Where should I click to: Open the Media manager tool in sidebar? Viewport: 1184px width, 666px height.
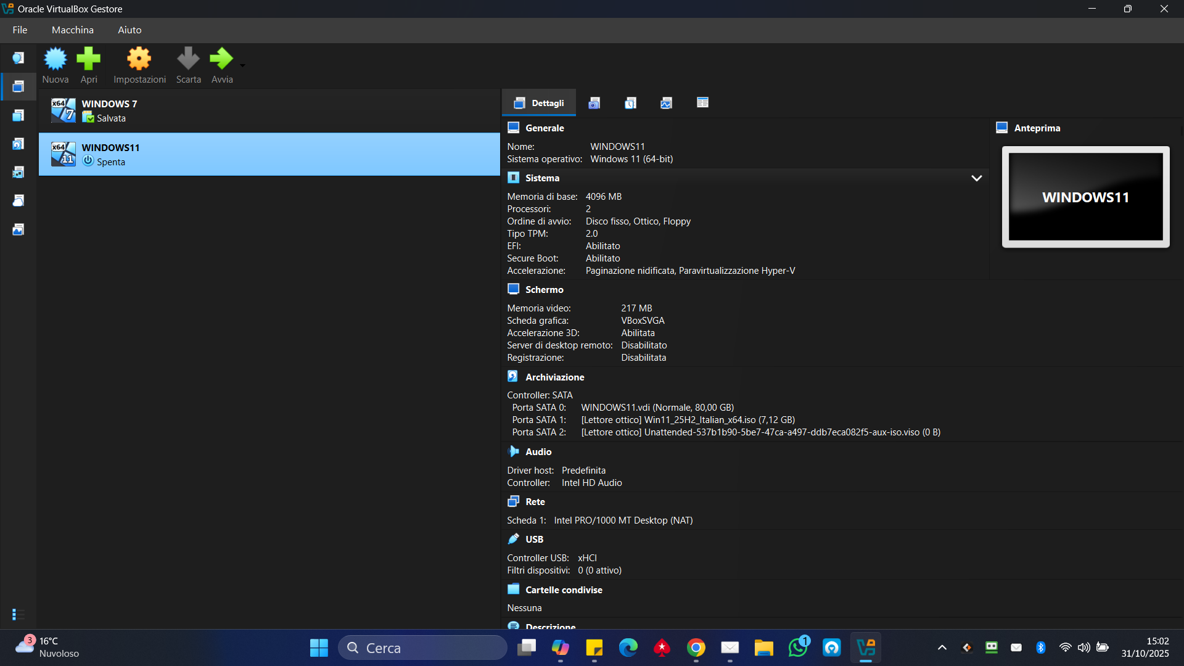point(18,144)
